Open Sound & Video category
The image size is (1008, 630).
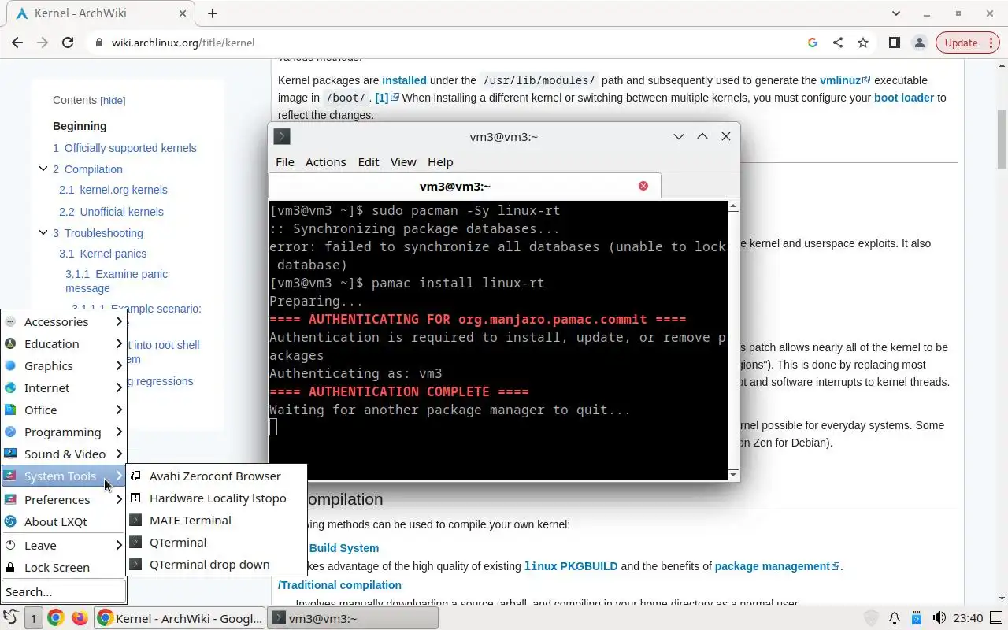tap(63, 454)
